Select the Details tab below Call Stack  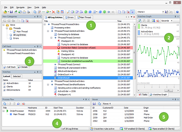(23, 67)
